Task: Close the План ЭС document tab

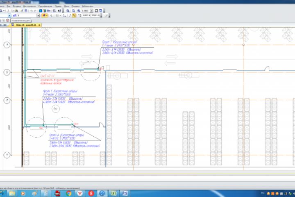Action: (x=39, y=25)
